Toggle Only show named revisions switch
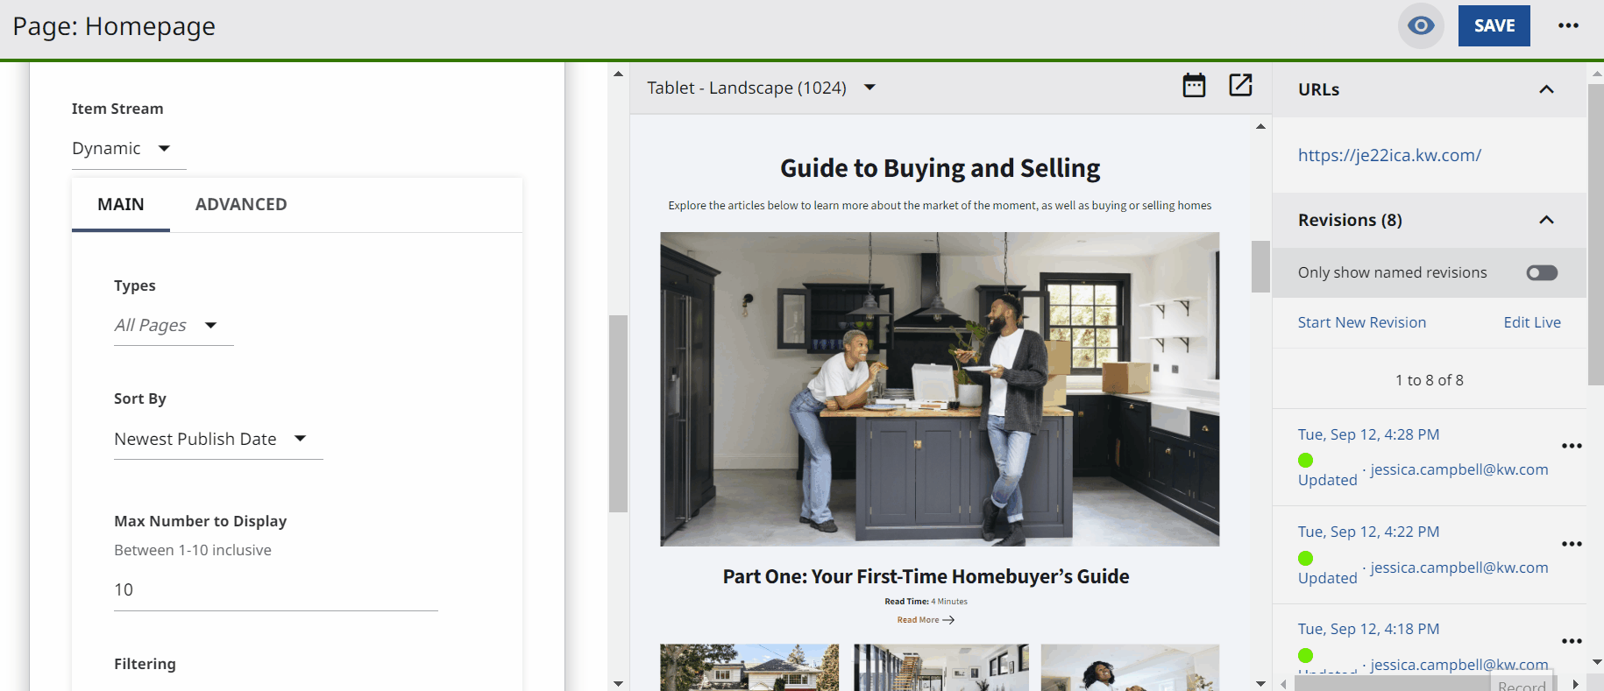The height and width of the screenshot is (691, 1604). (x=1542, y=272)
